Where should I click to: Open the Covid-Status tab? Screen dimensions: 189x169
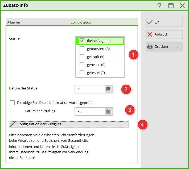coord(81,22)
